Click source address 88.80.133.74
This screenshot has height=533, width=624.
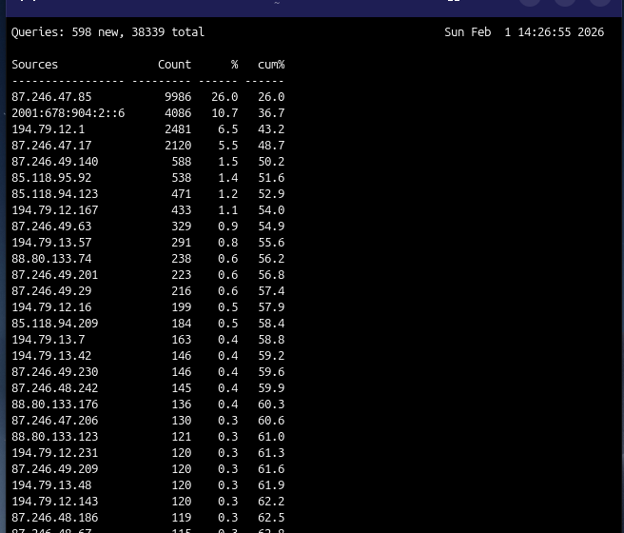coord(51,259)
